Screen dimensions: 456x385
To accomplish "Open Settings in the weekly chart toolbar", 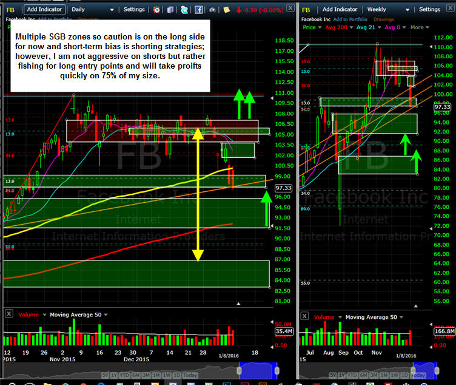I will tap(429, 10).
